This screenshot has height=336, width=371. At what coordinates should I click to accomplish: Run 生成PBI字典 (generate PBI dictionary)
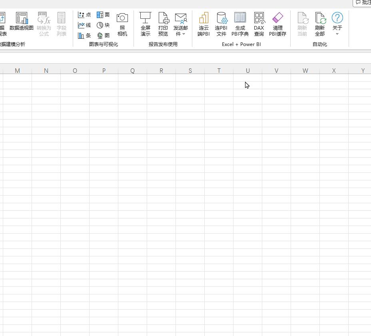[240, 23]
